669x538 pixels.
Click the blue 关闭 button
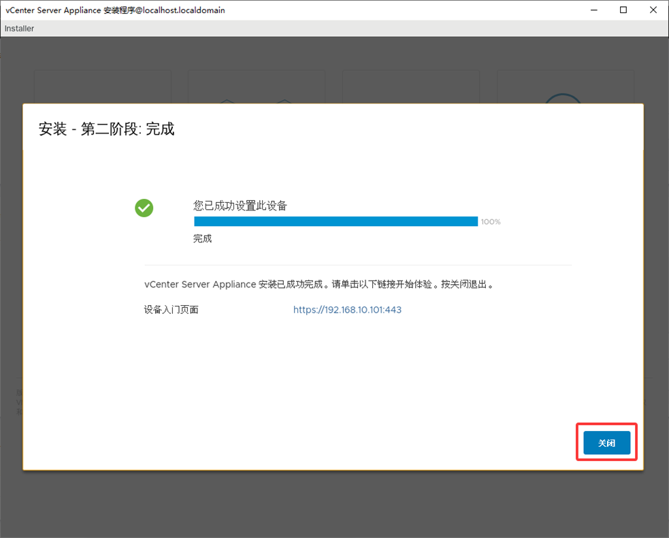pos(606,443)
